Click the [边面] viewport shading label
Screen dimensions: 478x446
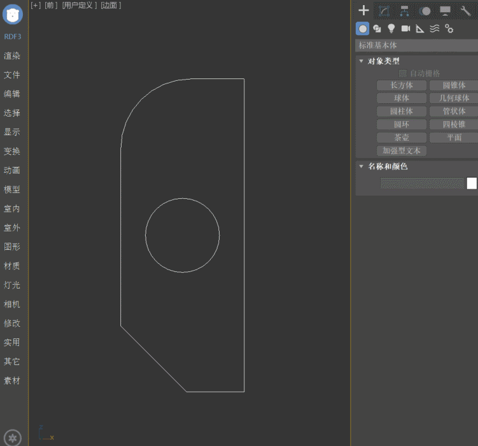click(x=111, y=5)
